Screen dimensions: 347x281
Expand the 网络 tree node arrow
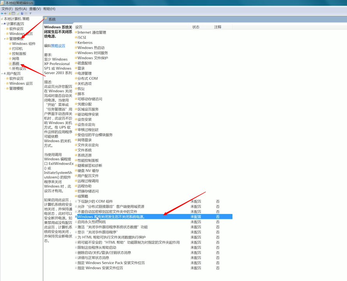[8, 59]
